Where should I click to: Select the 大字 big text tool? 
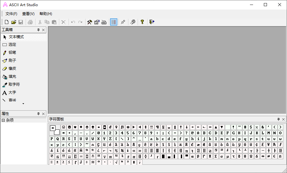click(x=23, y=92)
